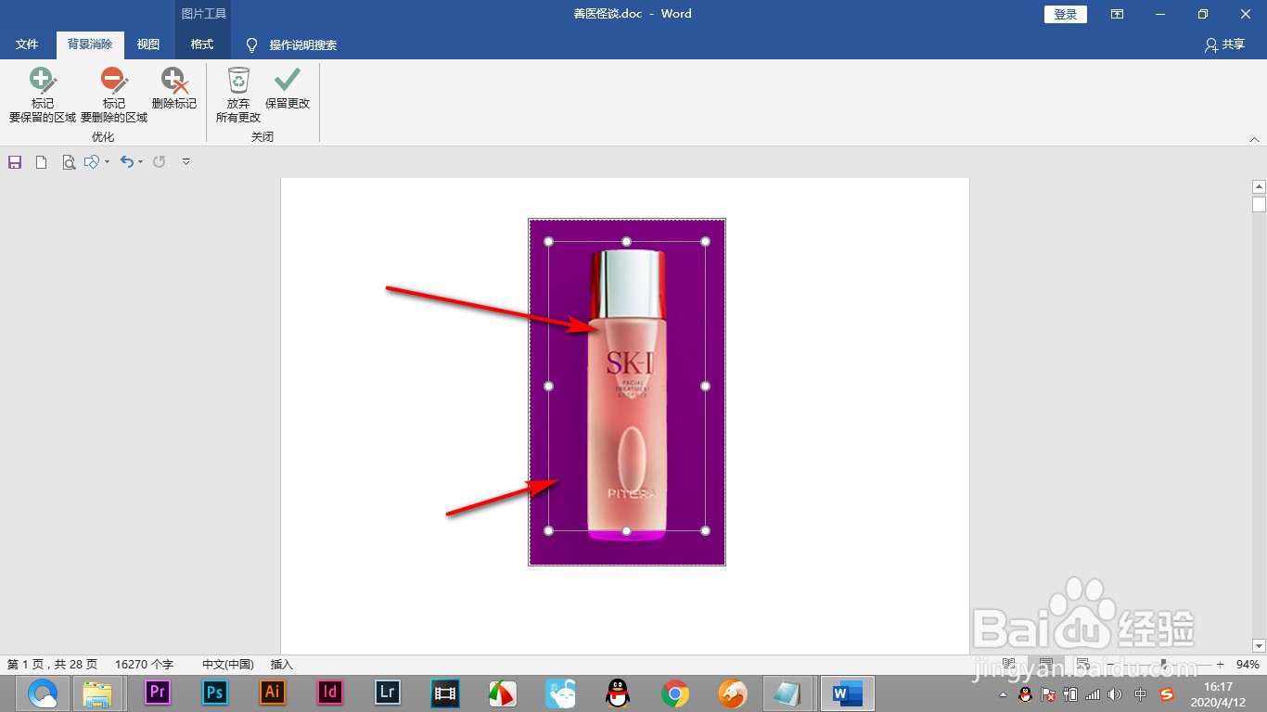Toggle 插入 insert mode in status bar

coord(282,665)
